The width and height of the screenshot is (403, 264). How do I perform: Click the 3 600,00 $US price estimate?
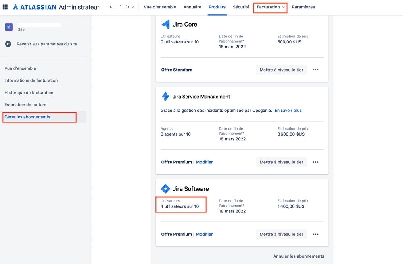point(291,134)
